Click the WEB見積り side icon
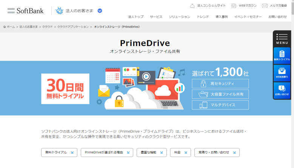The width and height of the screenshot is (294, 168). [282, 73]
